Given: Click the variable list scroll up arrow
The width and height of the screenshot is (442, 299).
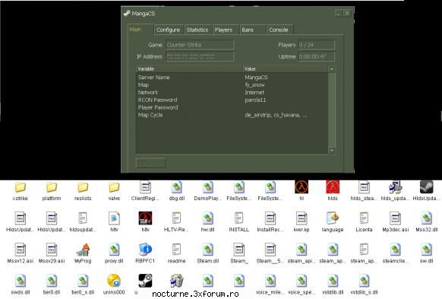Looking at the screenshot, I should (332, 69).
